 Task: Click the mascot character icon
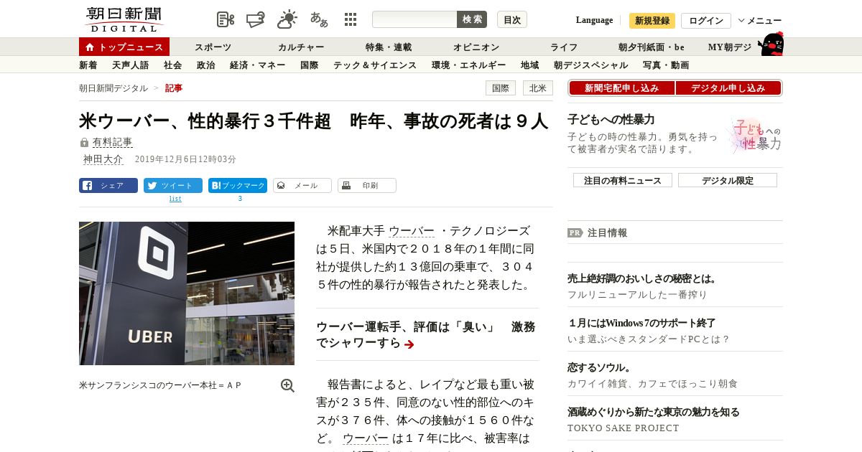pos(771,44)
